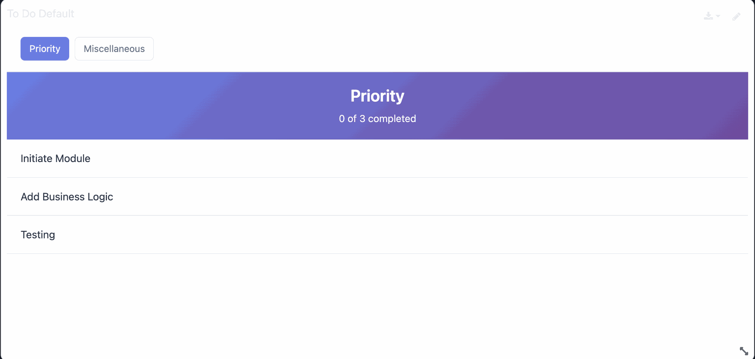The height and width of the screenshot is (359, 755).
Task: Click the word 'completed' in the banner
Action: 392,118
